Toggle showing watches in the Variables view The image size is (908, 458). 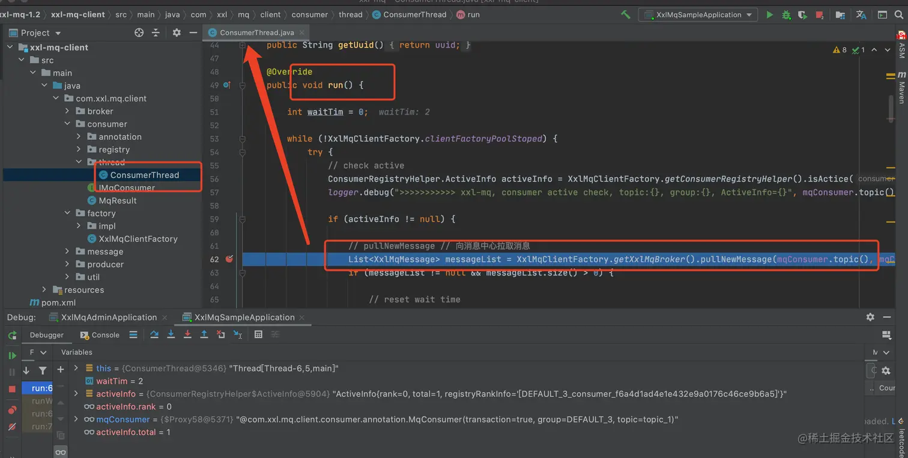60,451
